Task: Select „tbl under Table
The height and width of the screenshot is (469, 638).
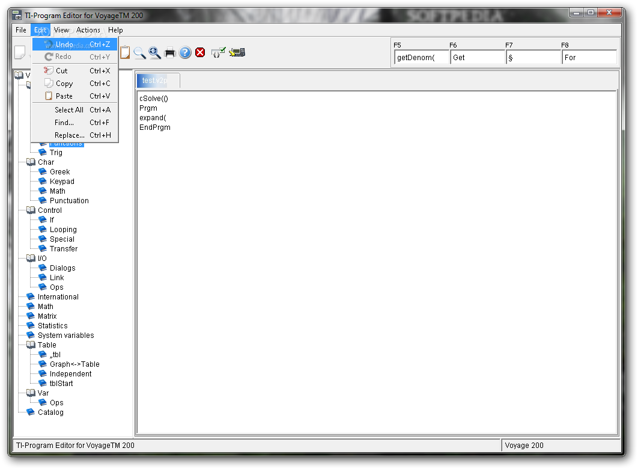Action: coord(55,355)
